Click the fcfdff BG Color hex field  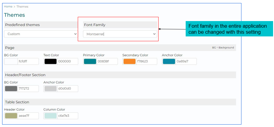pos(28,61)
